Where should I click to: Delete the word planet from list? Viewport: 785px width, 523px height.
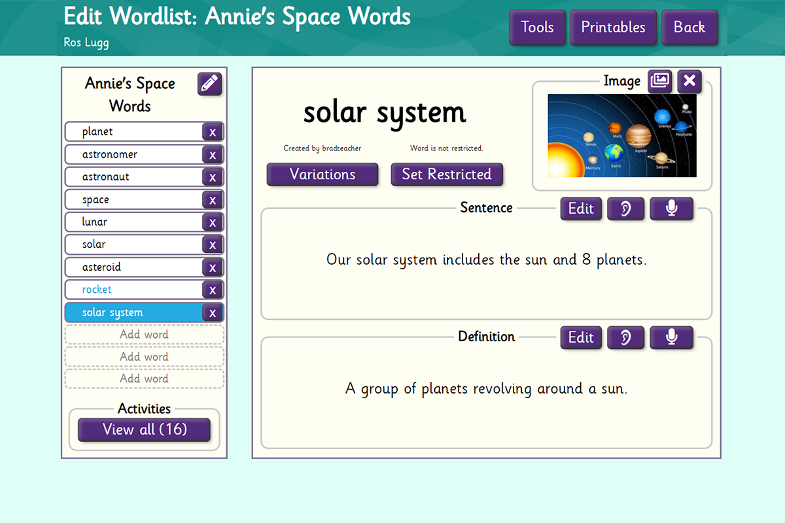pos(212,132)
